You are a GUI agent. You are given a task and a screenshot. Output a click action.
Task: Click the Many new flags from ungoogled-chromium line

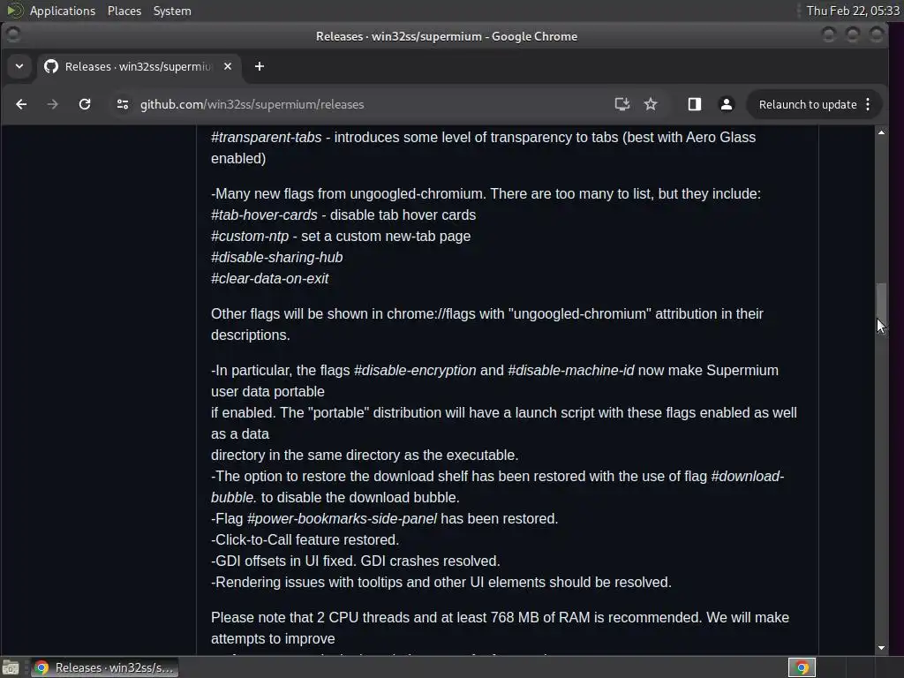pos(486,193)
